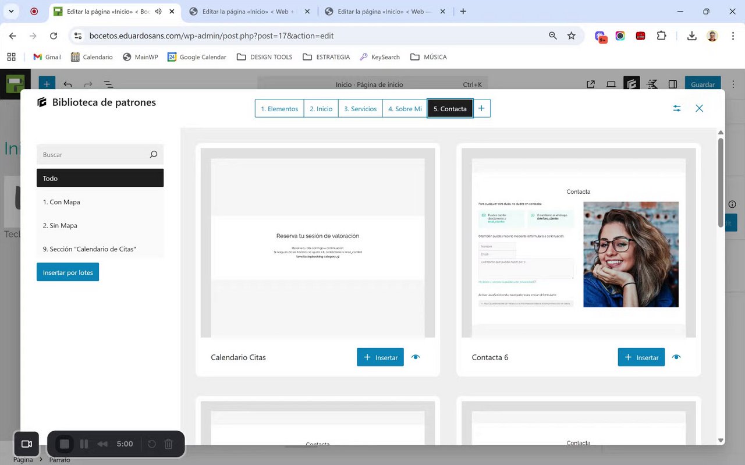Open the tab search dropdown arrow

pos(11,11)
